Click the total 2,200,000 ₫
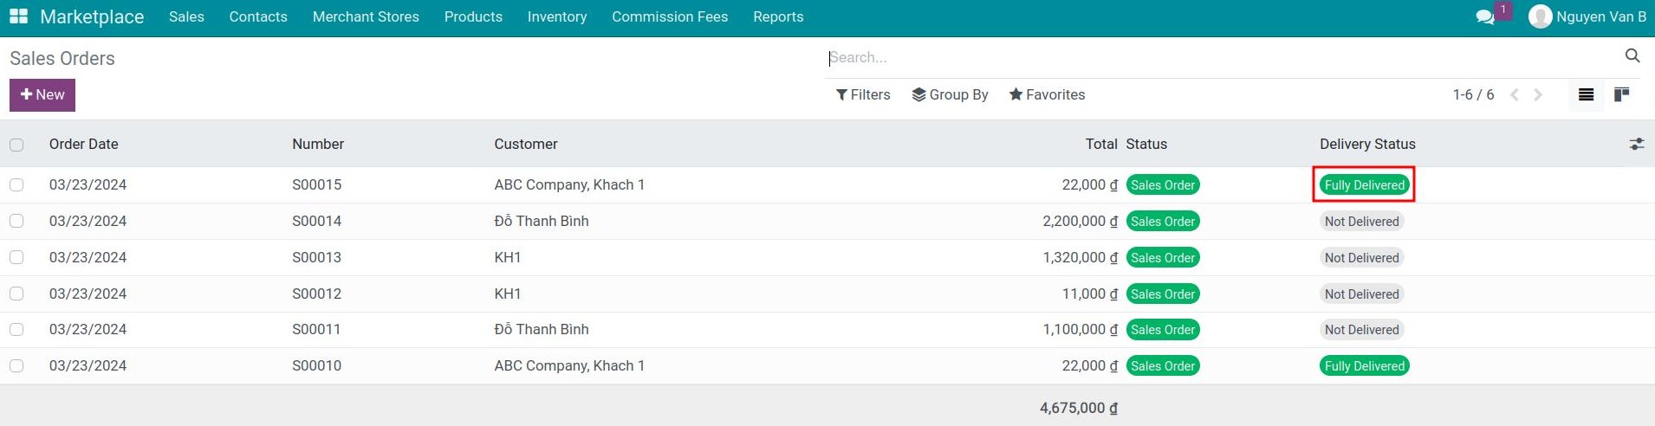Image resolution: width=1655 pixels, height=426 pixels. pyautogui.click(x=1081, y=221)
